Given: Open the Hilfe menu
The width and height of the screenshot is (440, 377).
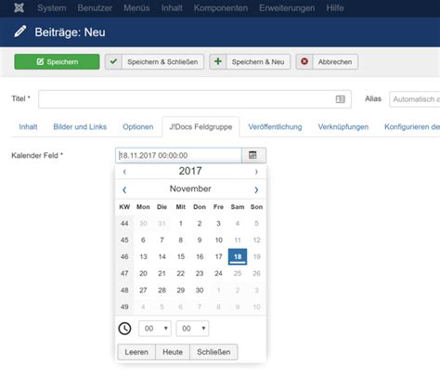Looking at the screenshot, I should click(x=335, y=8).
